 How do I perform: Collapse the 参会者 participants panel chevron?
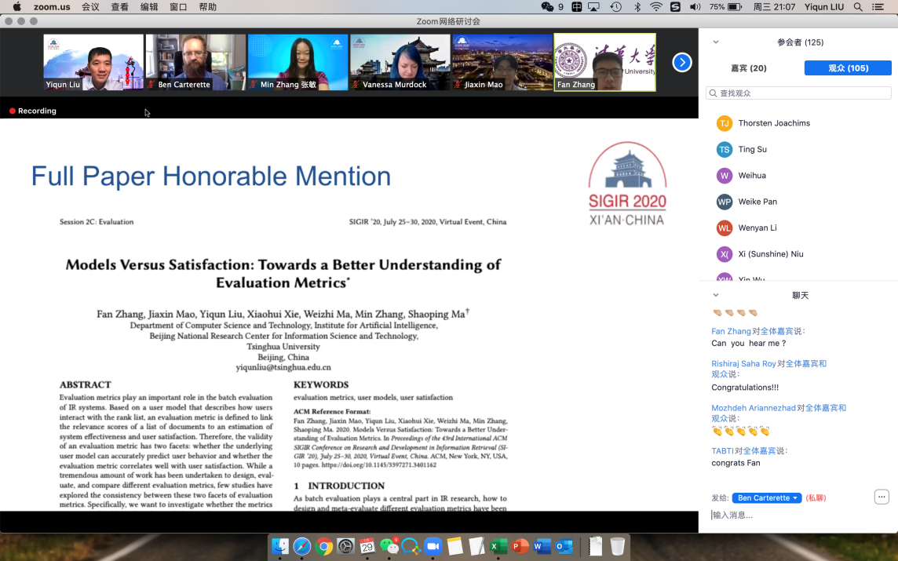coord(716,42)
